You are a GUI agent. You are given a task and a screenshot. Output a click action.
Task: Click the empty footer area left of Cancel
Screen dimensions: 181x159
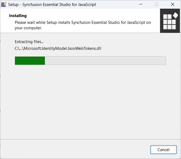tap(75, 149)
